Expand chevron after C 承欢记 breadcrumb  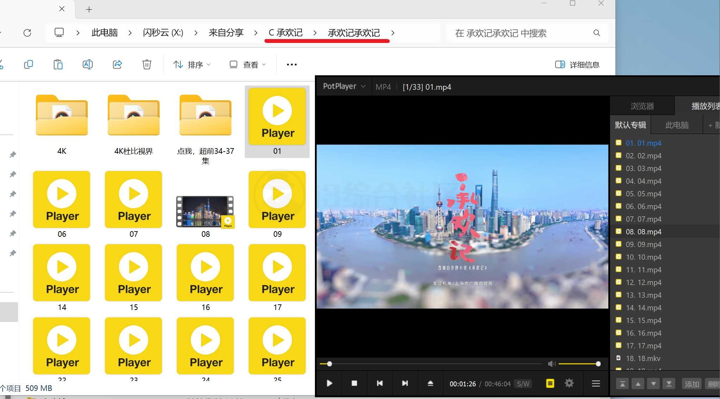pos(315,33)
